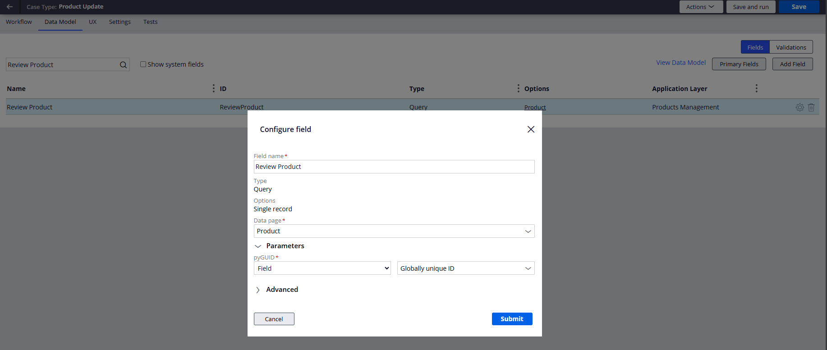Toggle Show system fields checkbox

[143, 64]
